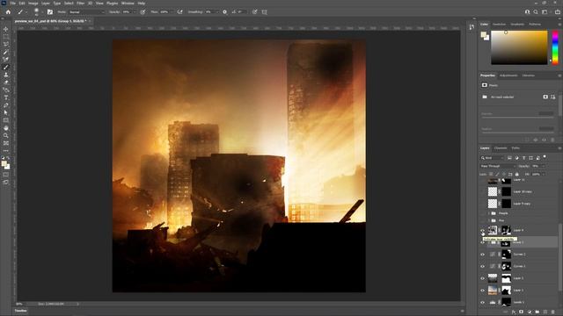Viewport: 563px width, 316px height.
Task: Toggle visibility of Layer 4
Action: 483,230
